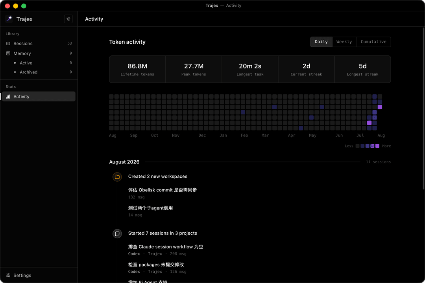Click the yellow minimize window button

click(15, 6)
